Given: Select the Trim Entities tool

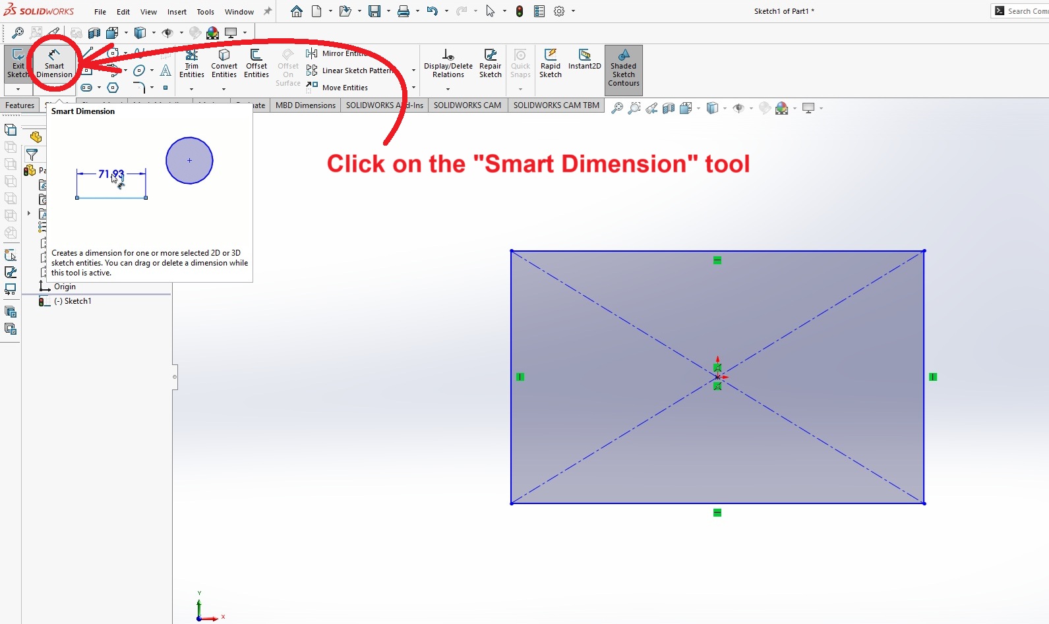Looking at the screenshot, I should point(192,63).
